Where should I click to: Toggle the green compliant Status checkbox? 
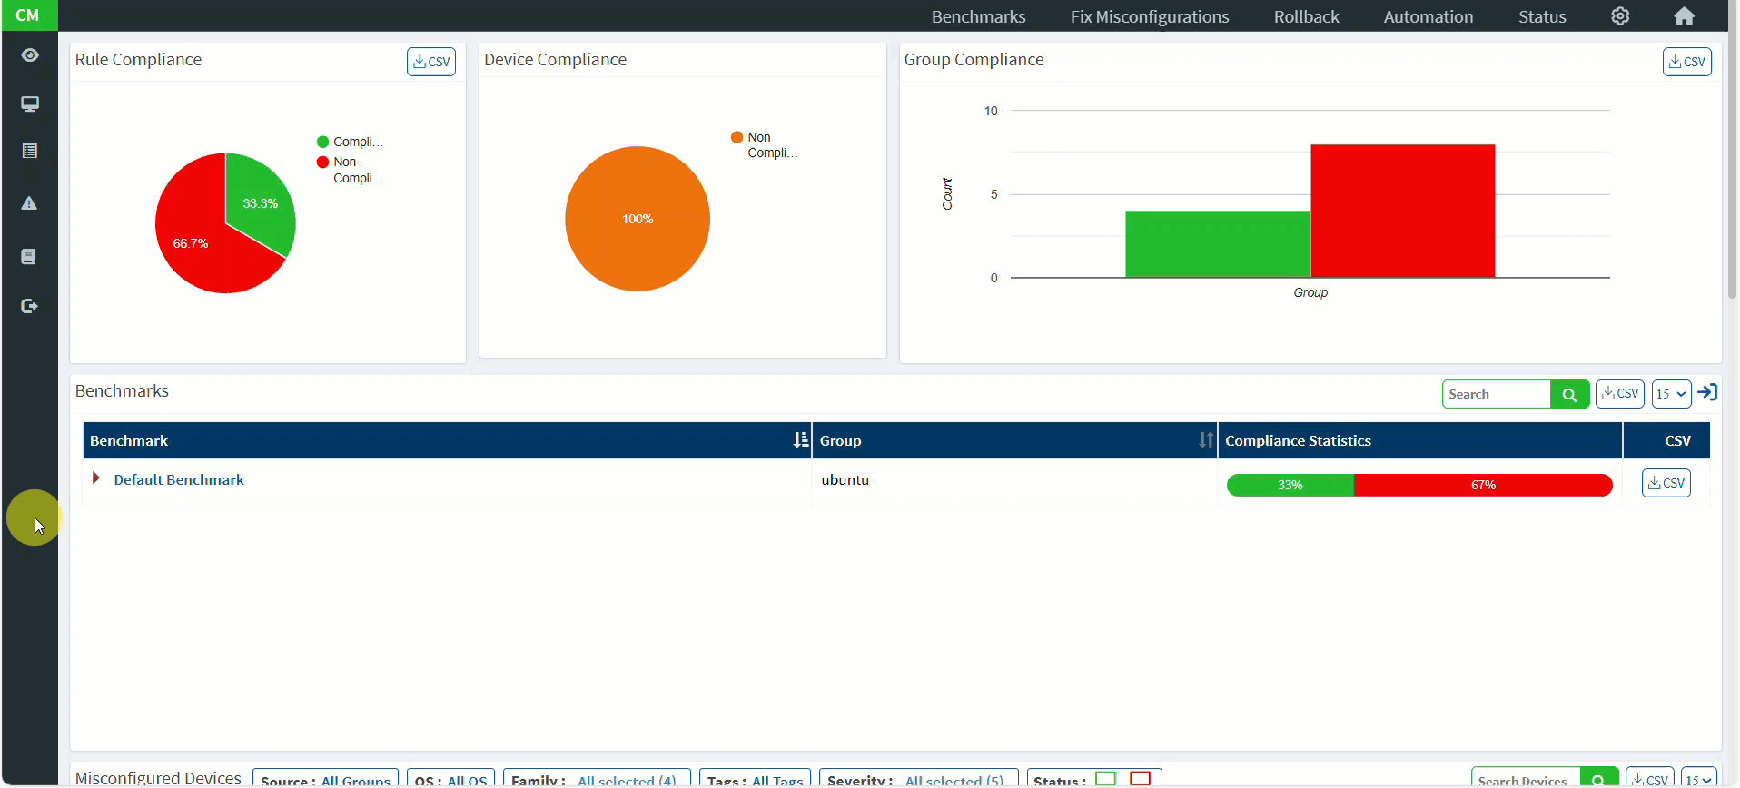click(1105, 778)
